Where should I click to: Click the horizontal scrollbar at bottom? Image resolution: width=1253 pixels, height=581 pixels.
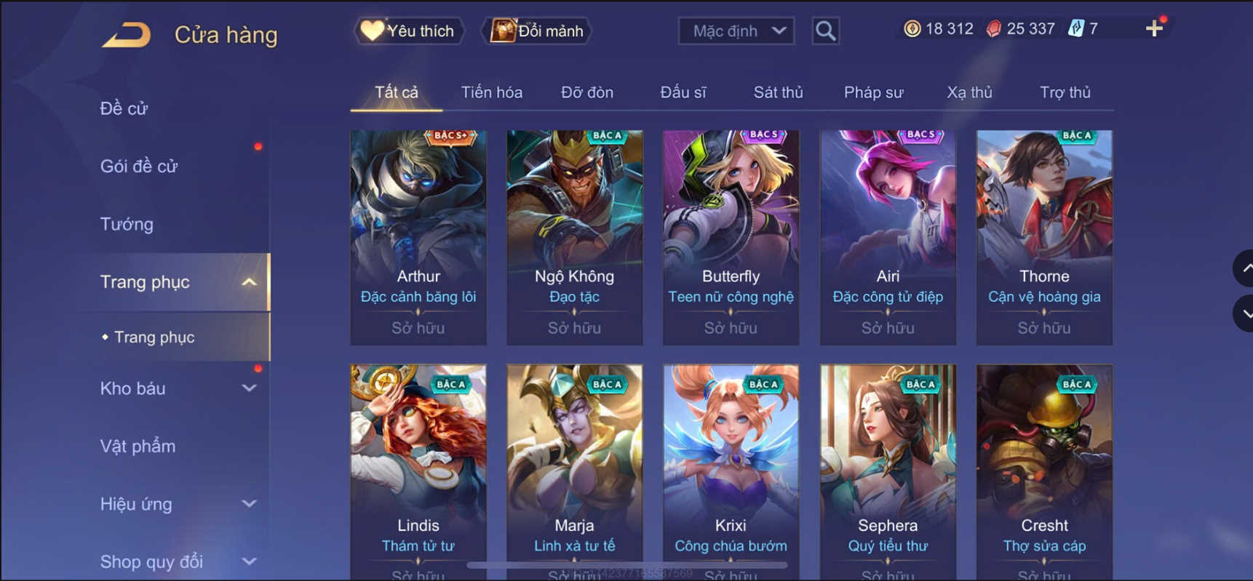click(627, 565)
